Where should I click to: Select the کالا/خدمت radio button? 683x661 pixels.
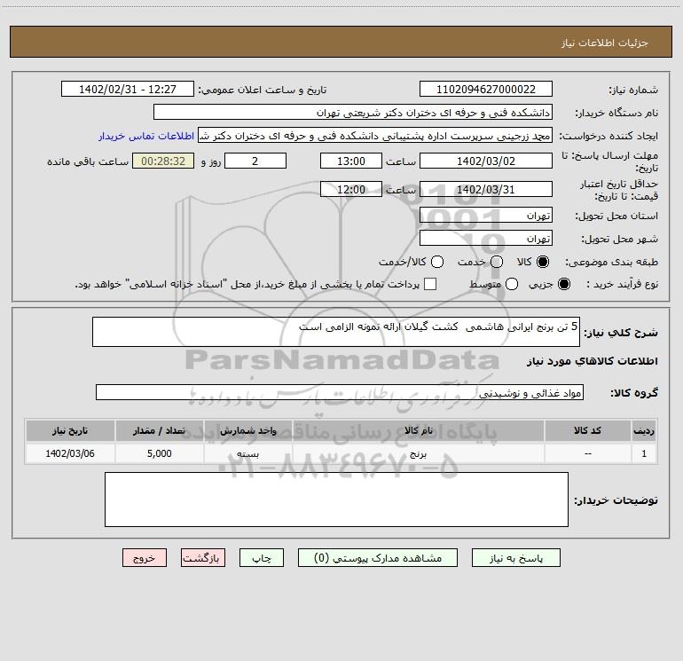437,262
